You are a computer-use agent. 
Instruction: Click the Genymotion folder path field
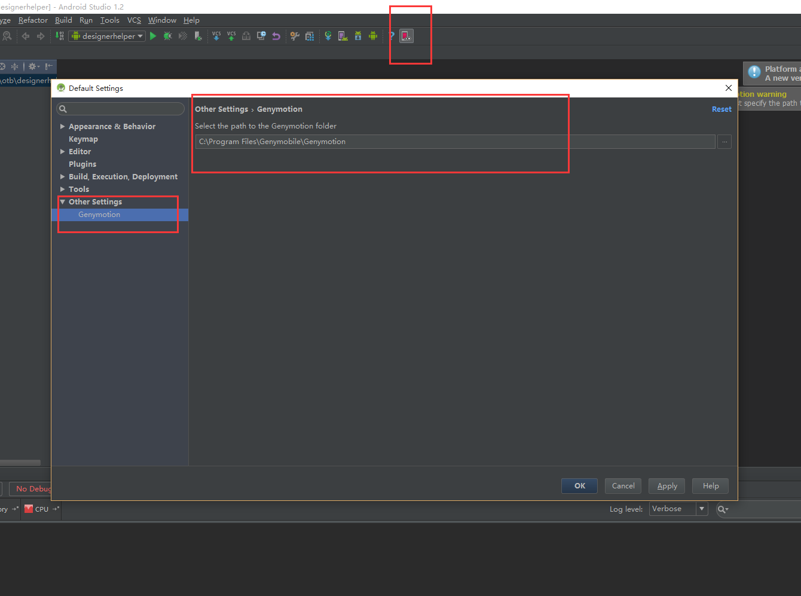[455, 142]
